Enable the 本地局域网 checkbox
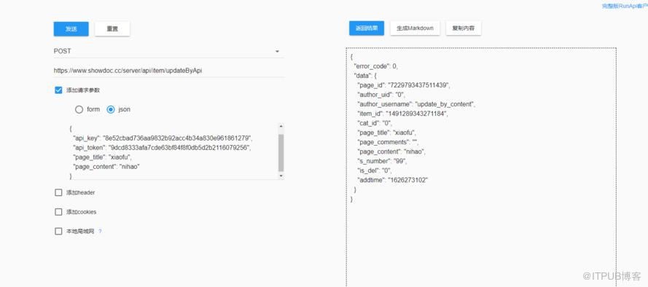Screen dimensions: 648x287 pyautogui.click(x=58, y=231)
